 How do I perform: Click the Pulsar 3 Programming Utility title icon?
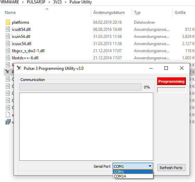[19, 68]
